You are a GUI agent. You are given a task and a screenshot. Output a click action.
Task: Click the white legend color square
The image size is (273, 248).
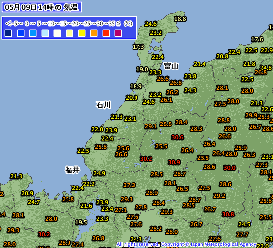pos(57,33)
